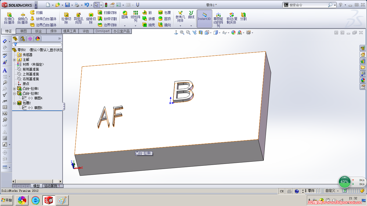Select the 旋转凸台/基体 revolve boss tool
This screenshot has height=206, width=367.
click(x=23, y=18)
